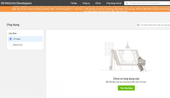Select the Đã lưu trữ filter radio button
Viewport: 170px width, 98px height.
11,45
